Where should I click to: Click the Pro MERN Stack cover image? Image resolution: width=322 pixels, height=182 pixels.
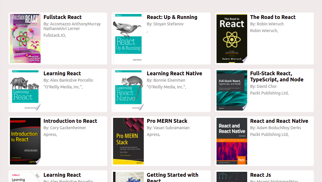128,141
